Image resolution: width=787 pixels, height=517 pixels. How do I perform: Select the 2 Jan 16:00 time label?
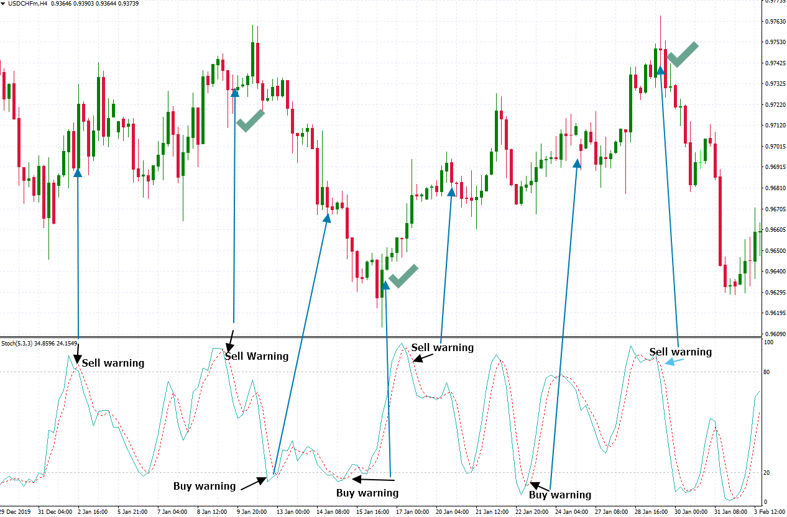click(x=93, y=512)
